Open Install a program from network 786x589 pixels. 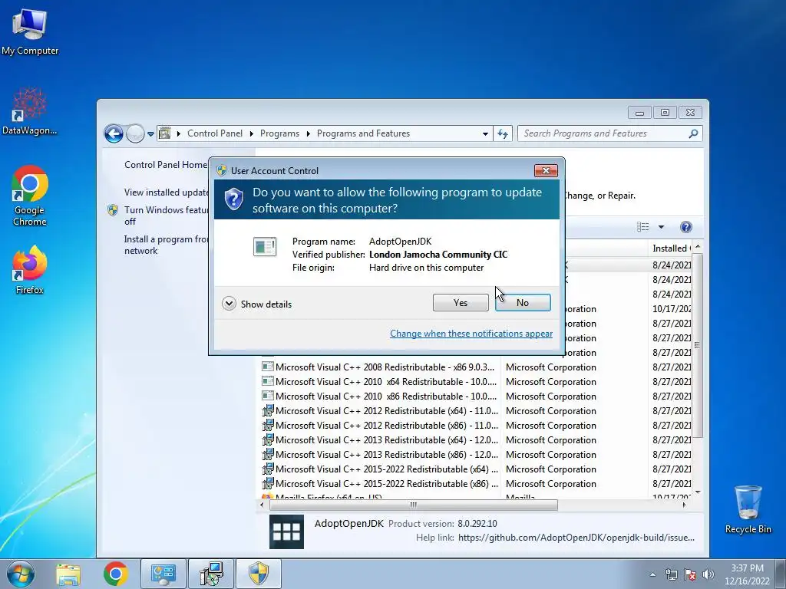pyautogui.click(x=166, y=245)
